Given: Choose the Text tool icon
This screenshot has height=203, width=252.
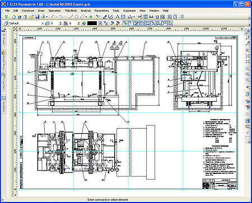Looking at the screenshot, I should pos(117,17).
